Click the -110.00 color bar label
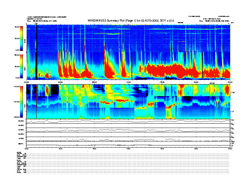 point(16,86)
